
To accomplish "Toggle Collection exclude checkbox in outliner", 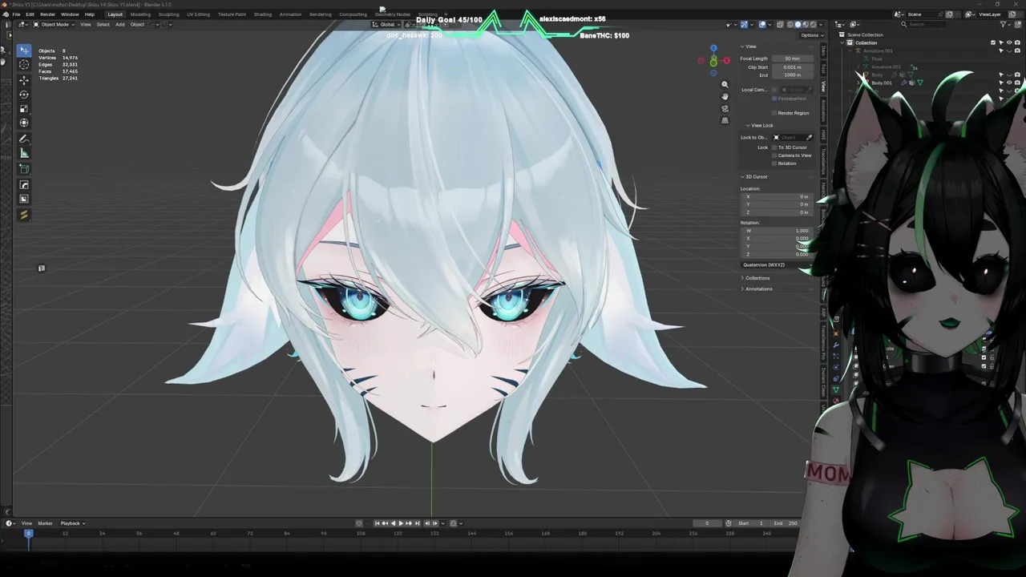I will [x=993, y=42].
